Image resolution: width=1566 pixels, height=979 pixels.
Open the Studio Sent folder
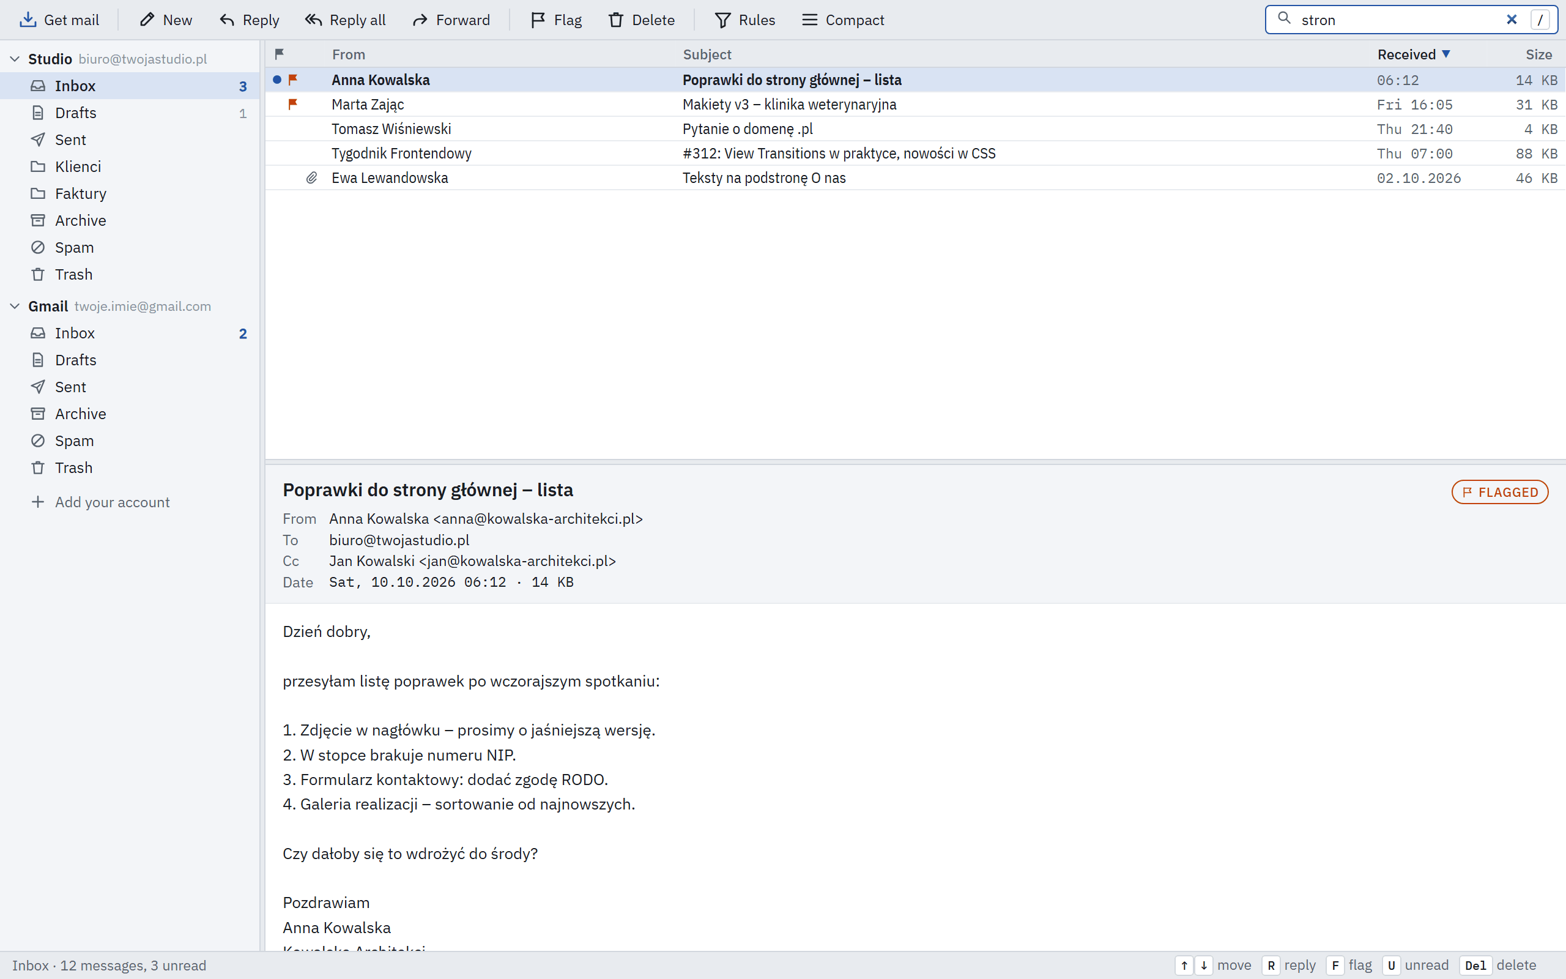tap(130, 140)
